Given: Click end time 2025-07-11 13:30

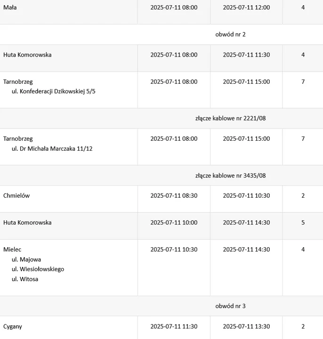Looking at the screenshot, I should (246, 326).
